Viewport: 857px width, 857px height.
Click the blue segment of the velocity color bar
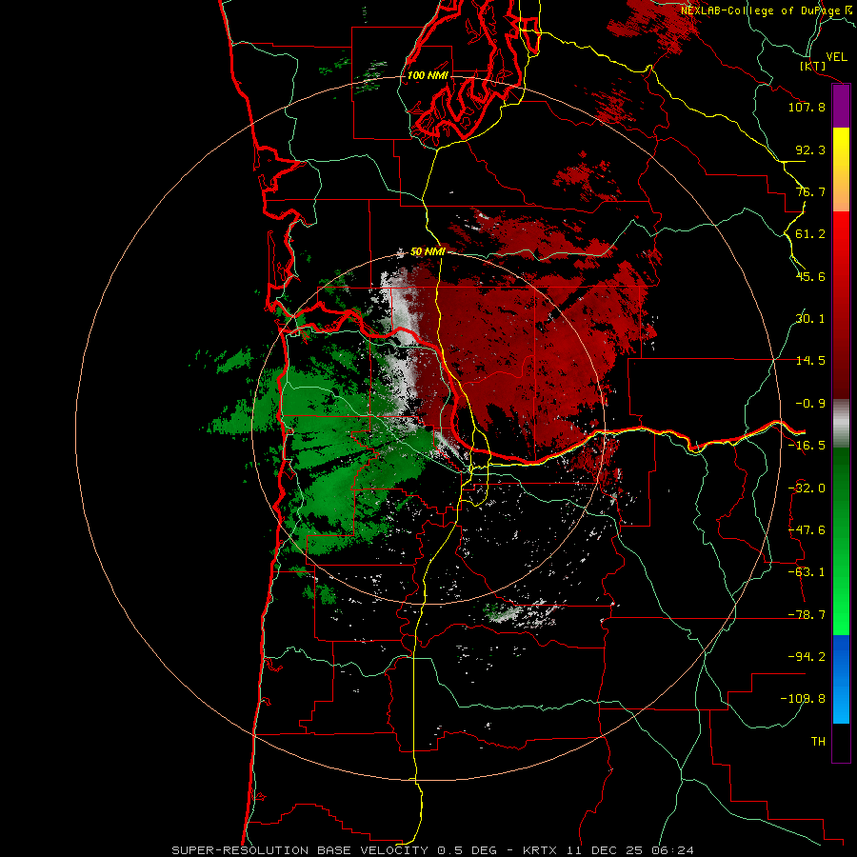(841, 679)
